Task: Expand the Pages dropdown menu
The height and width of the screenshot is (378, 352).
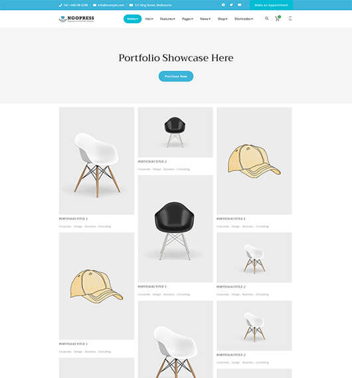Action: tap(187, 19)
